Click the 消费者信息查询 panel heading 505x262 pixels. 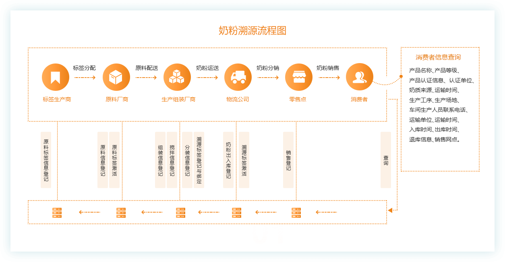coord(438,57)
